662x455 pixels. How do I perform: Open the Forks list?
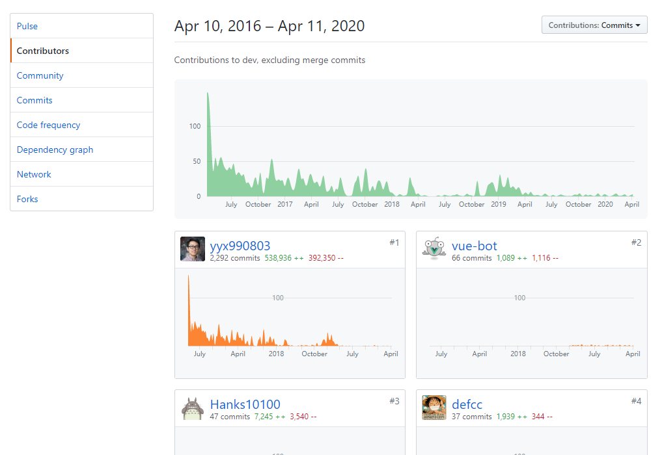(x=27, y=199)
